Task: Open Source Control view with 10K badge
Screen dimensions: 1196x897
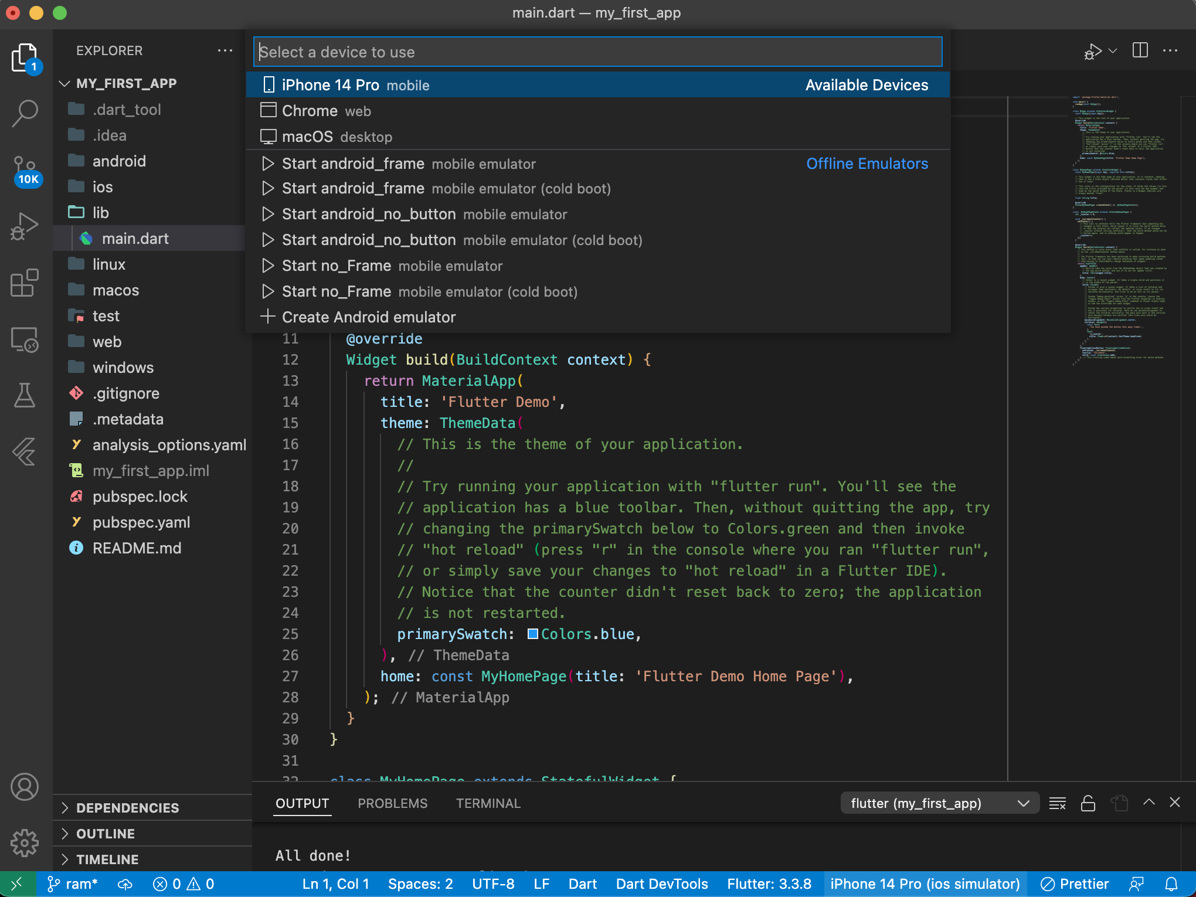Action: (x=25, y=170)
